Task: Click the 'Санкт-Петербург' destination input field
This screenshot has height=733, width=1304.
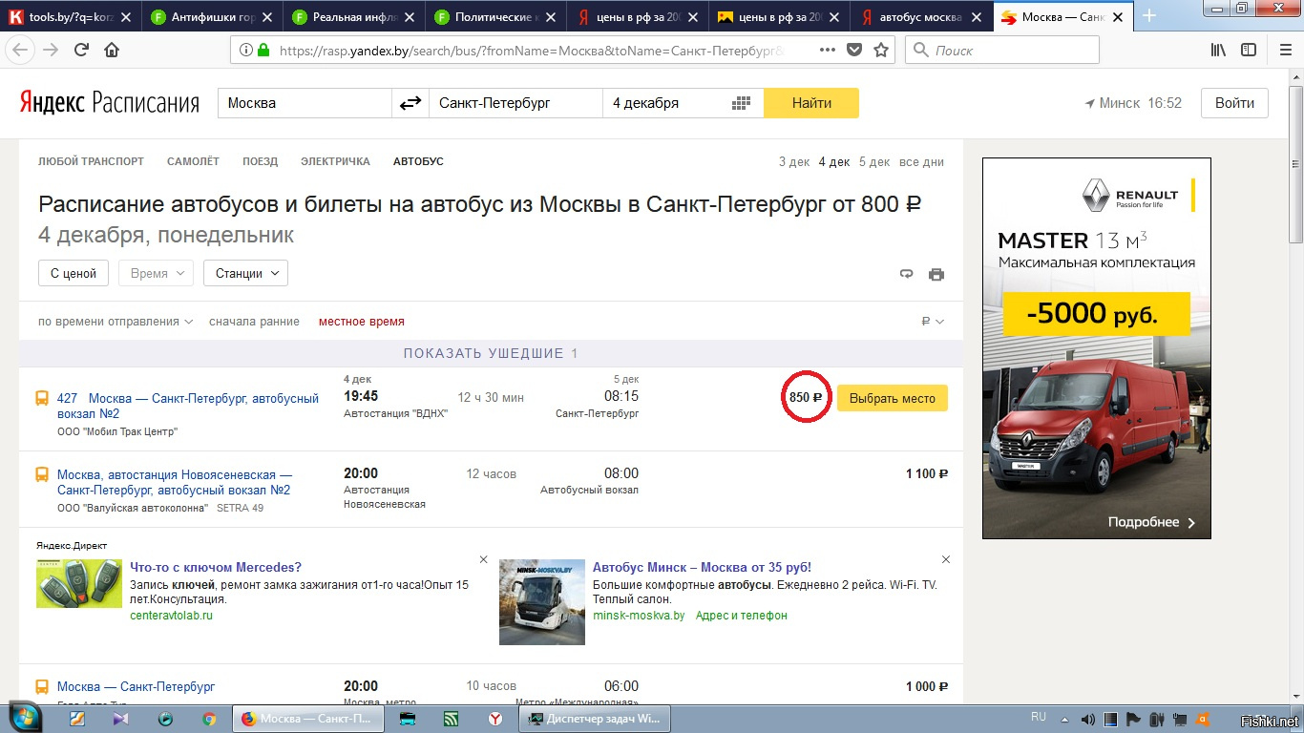Action: pyautogui.click(x=515, y=103)
